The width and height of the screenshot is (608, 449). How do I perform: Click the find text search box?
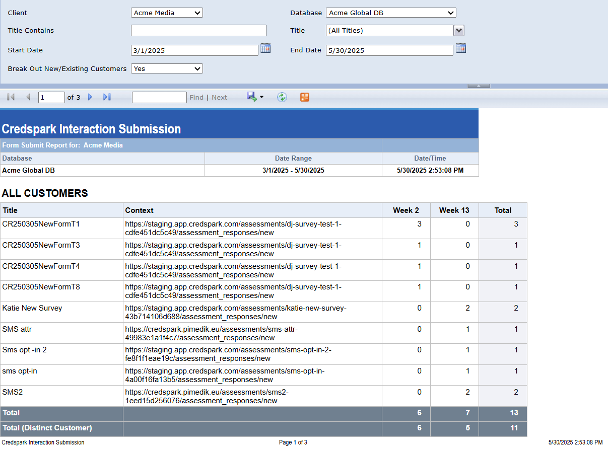point(159,98)
